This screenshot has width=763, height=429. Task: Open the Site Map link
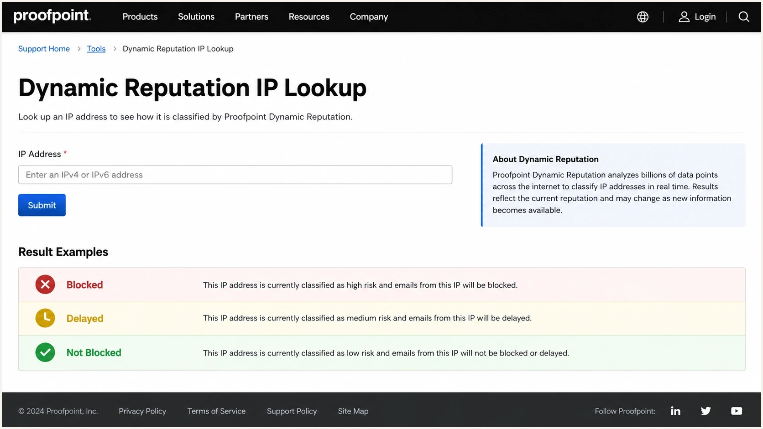[x=353, y=411]
